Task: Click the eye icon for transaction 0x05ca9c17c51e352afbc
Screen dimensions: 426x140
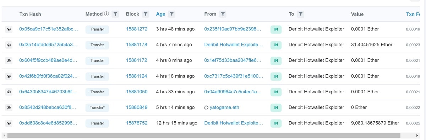Action: click(9, 29)
